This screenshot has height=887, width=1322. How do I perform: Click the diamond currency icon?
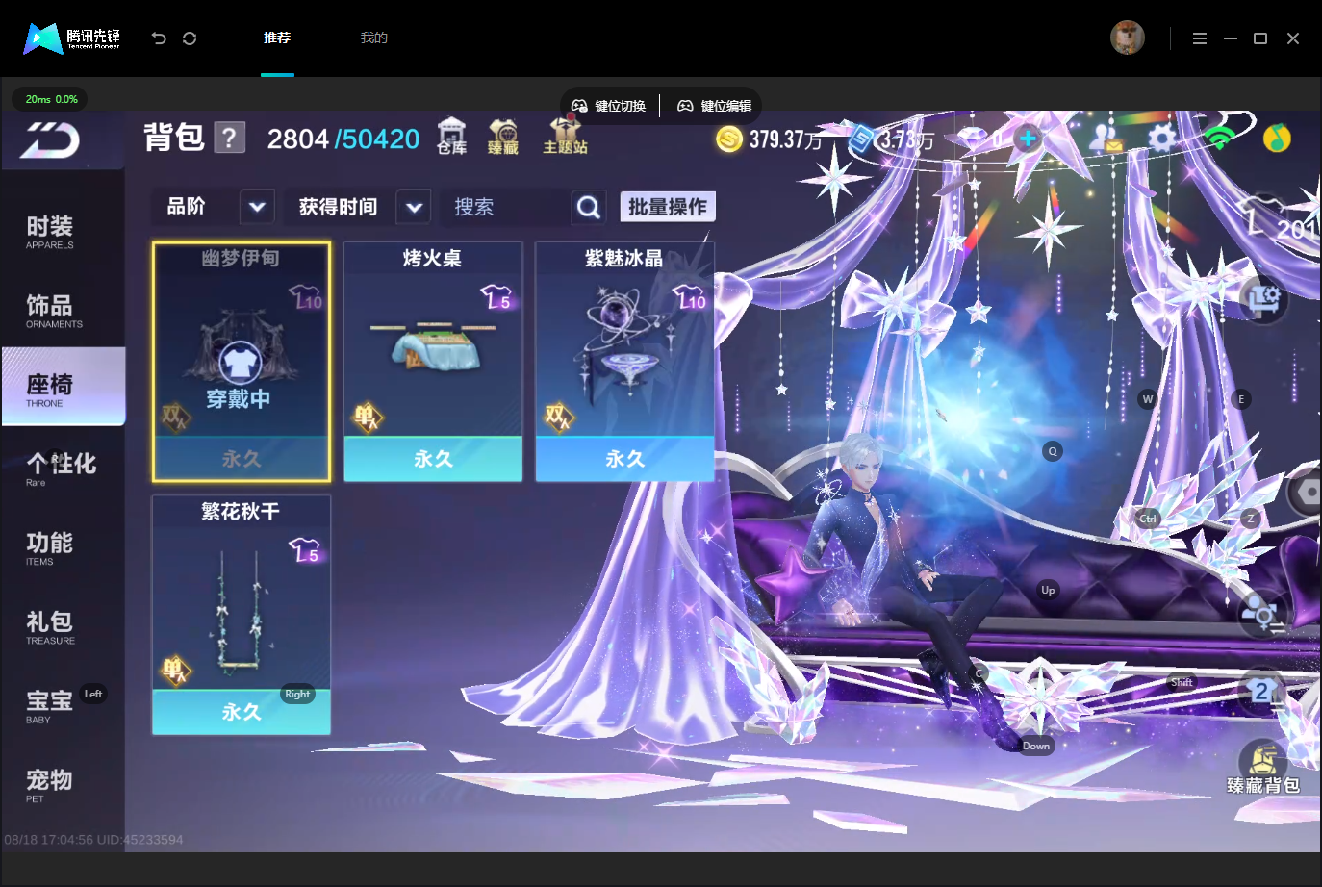pyautogui.click(x=973, y=139)
